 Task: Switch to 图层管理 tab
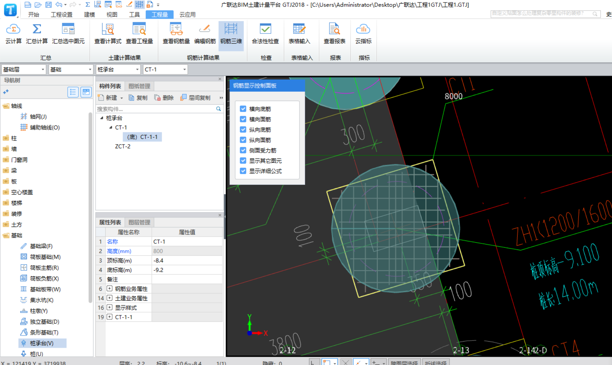(x=139, y=222)
